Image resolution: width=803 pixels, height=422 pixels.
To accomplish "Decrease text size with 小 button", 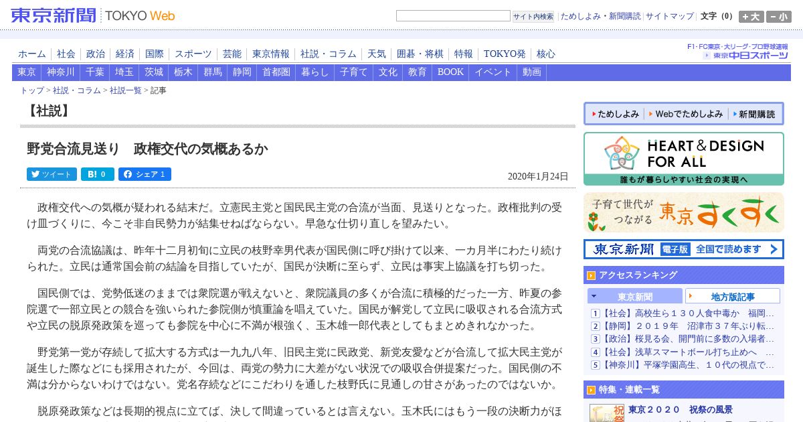I will pyautogui.click(x=779, y=17).
